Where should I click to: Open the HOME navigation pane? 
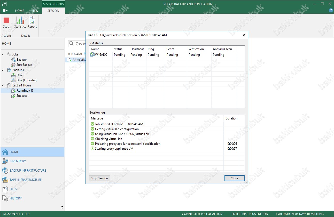click(32, 152)
